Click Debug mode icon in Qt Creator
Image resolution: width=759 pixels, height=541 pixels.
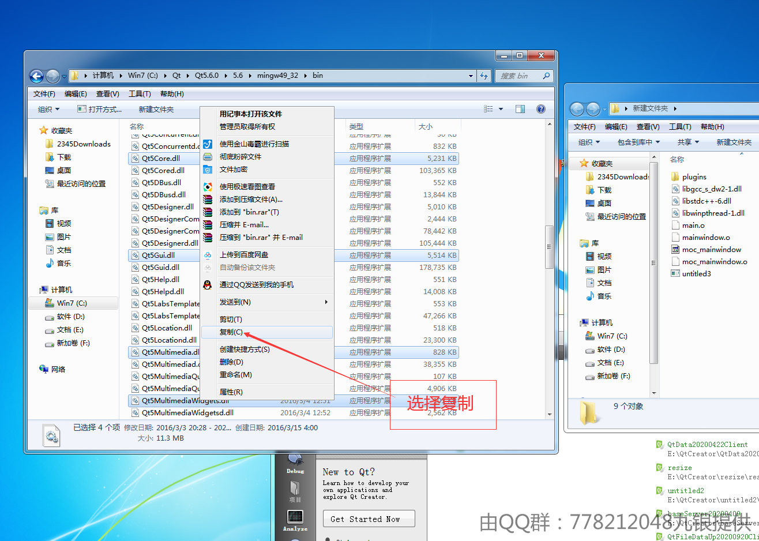(x=295, y=460)
